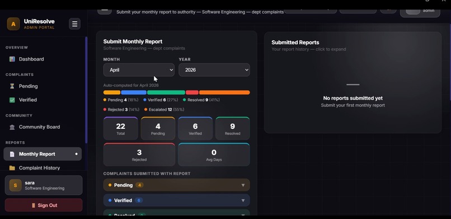Click the Pending 4 stat card
This screenshot has width=451, height=219.
tap(158, 128)
